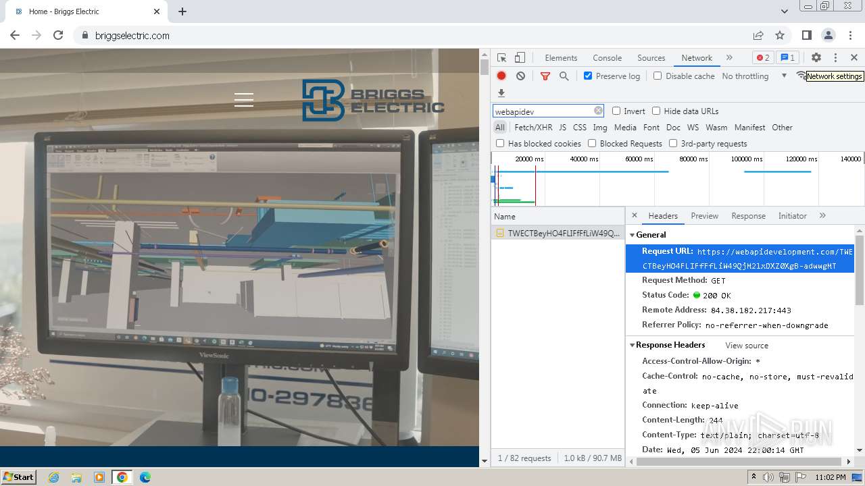
Task: Toggle the device toolbar icon
Action: click(x=520, y=58)
